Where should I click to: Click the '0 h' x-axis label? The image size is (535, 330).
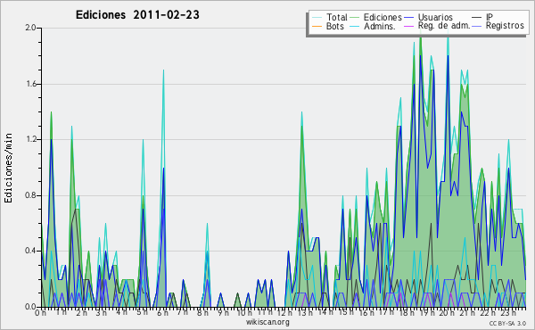click(x=40, y=313)
